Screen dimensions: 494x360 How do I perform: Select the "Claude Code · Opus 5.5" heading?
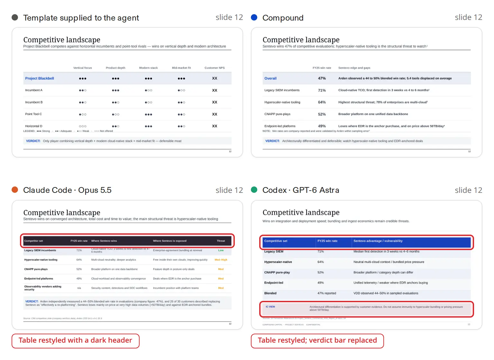pyautogui.click(x=67, y=190)
